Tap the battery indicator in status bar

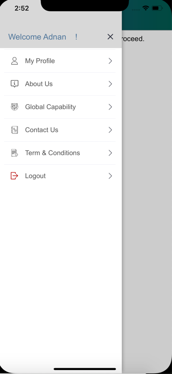157,8
